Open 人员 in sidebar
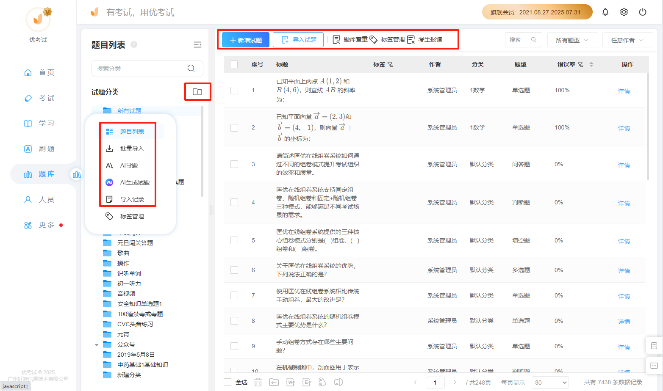This screenshot has width=663, height=391. pyautogui.click(x=39, y=199)
